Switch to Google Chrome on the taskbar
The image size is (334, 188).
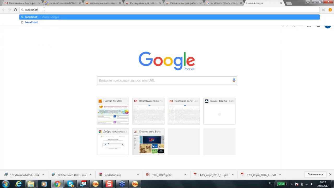[57, 184]
